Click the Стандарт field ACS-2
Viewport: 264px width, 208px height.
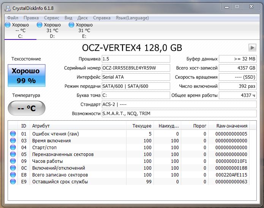[x=179, y=104]
